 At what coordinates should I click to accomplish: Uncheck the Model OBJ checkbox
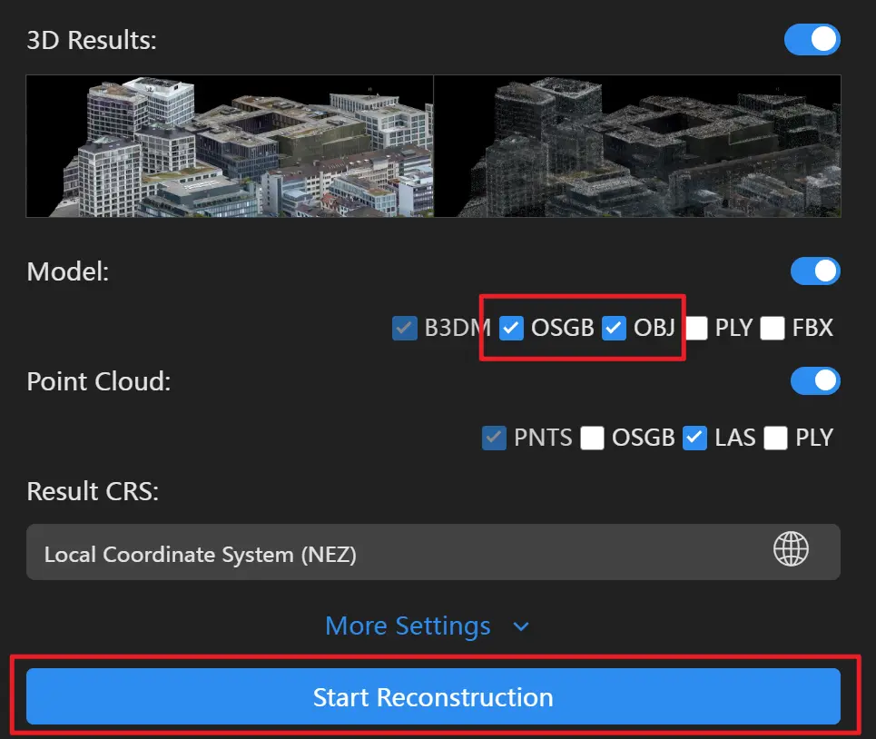[615, 329]
